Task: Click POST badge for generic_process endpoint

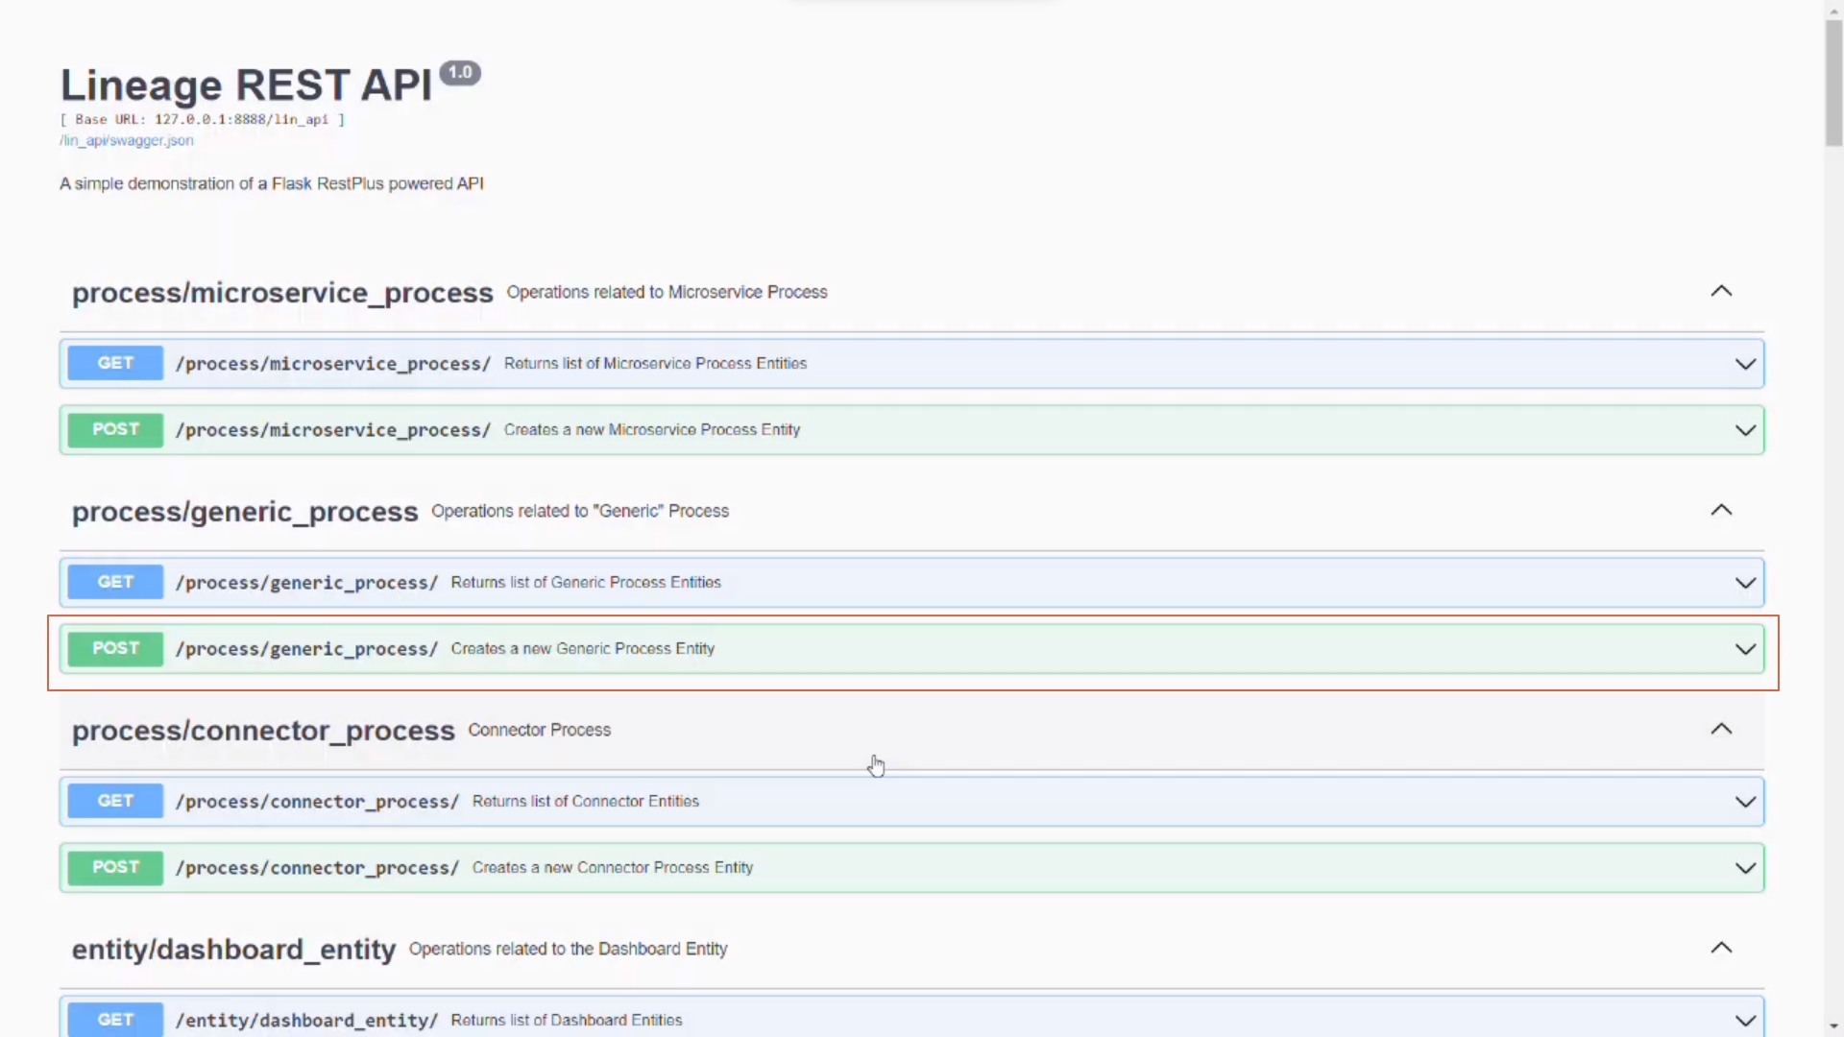Action: (115, 648)
